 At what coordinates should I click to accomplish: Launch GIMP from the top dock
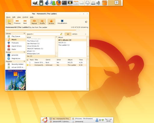click(x=35, y=3)
